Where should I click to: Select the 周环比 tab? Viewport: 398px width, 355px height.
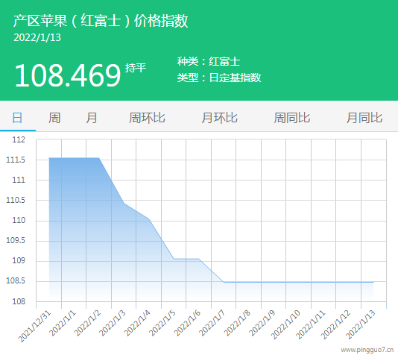click(147, 118)
